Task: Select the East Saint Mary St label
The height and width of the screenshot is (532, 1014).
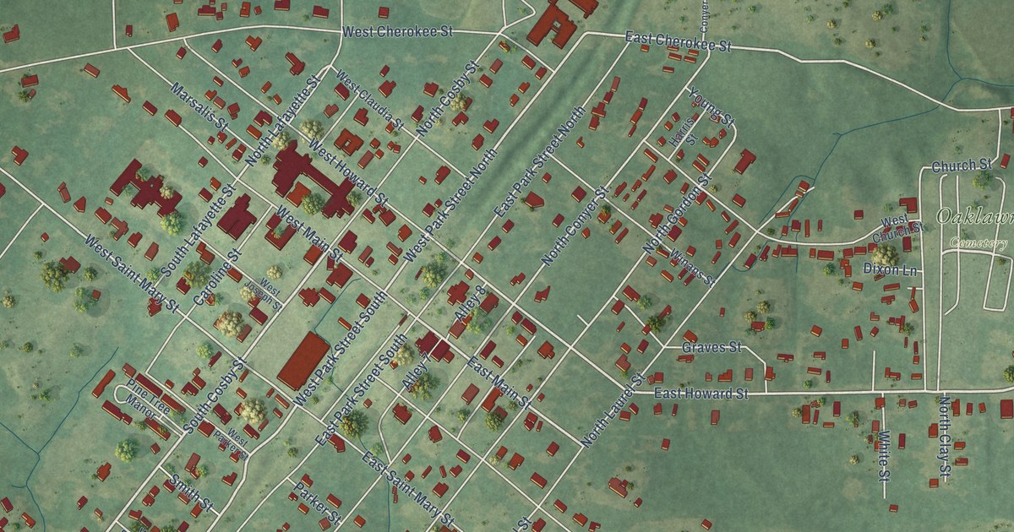Action: coord(408,489)
